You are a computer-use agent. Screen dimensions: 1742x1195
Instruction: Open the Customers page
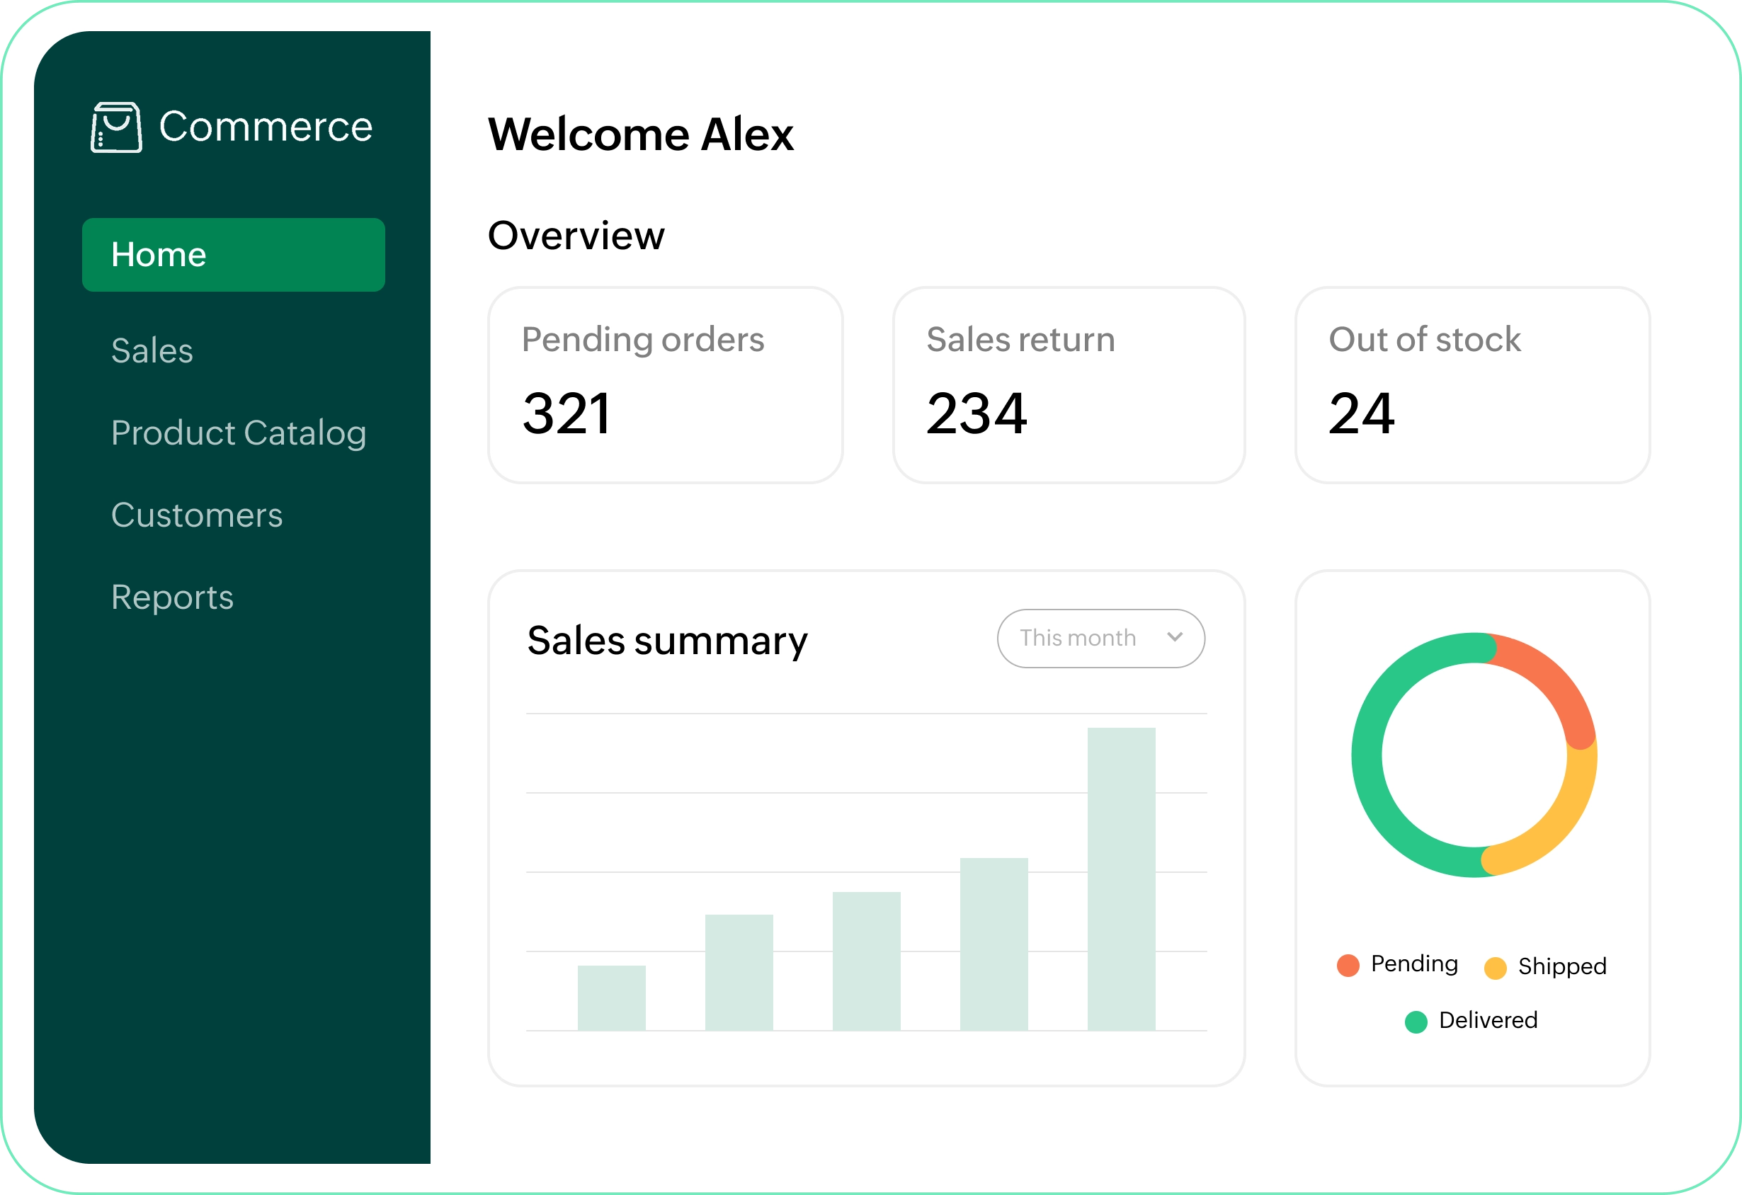(196, 515)
